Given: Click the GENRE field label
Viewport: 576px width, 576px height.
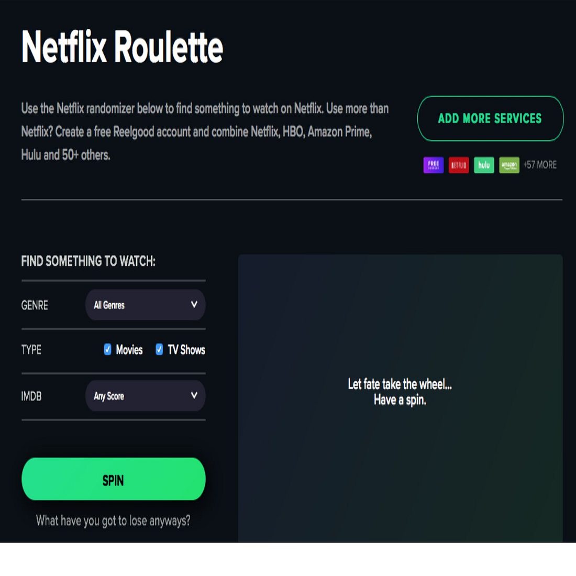Looking at the screenshot, I should coord(35,305).
